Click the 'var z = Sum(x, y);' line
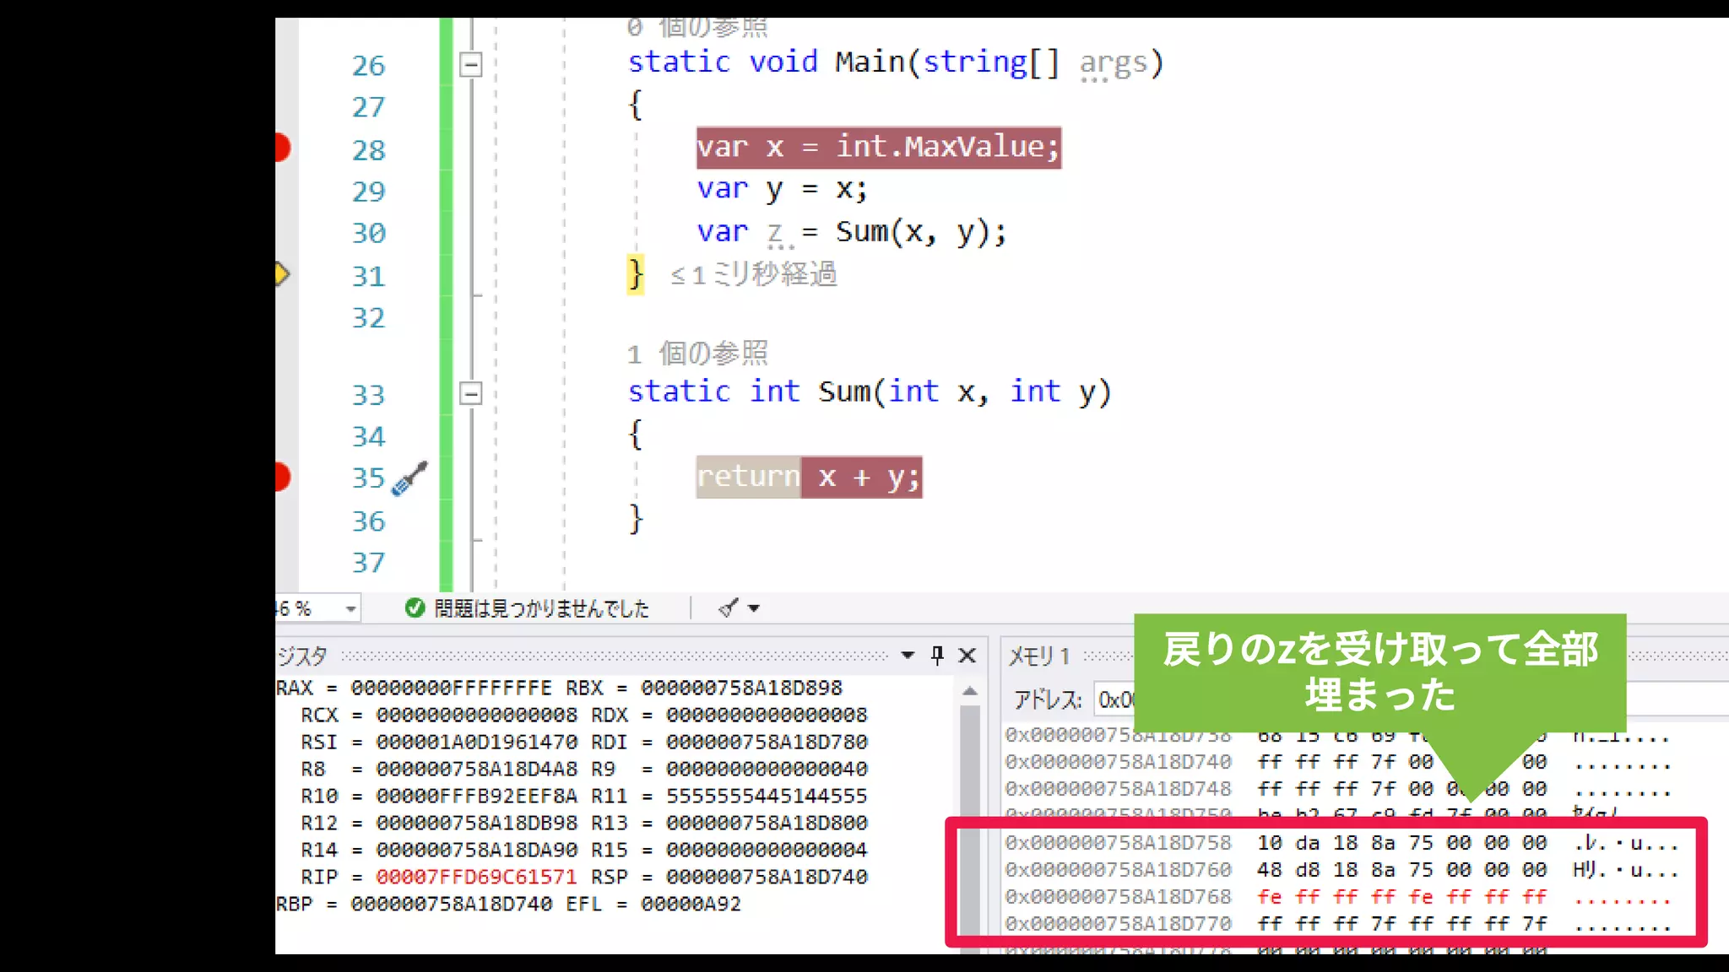Screen dimensions: 1729x972 (852, 231)
